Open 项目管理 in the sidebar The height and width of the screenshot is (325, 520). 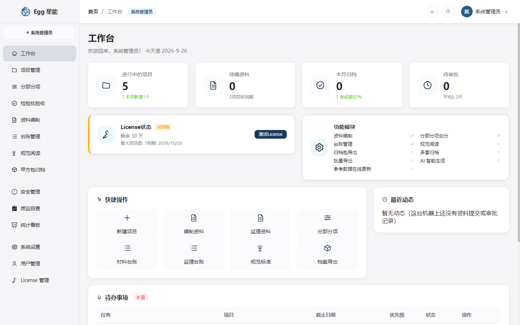pos(39,70)
